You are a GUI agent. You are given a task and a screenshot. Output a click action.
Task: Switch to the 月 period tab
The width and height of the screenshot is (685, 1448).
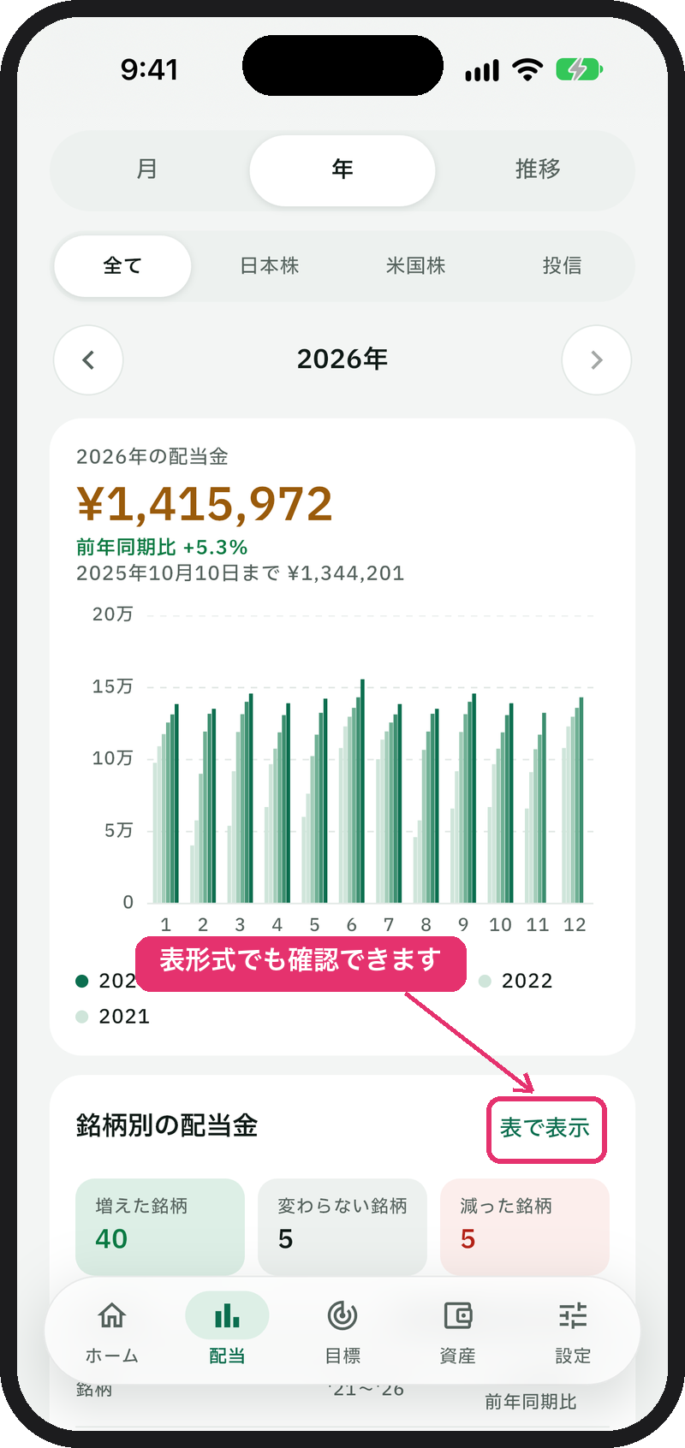147,169
